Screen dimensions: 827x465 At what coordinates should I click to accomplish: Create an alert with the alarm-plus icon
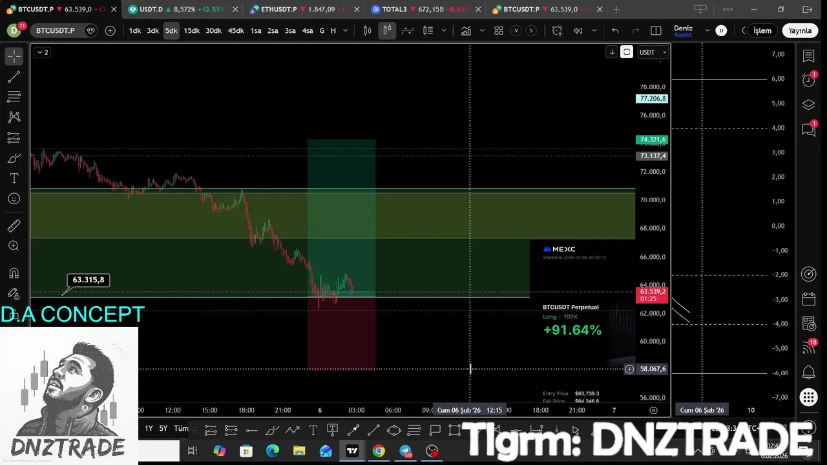(x=557, y=31)
